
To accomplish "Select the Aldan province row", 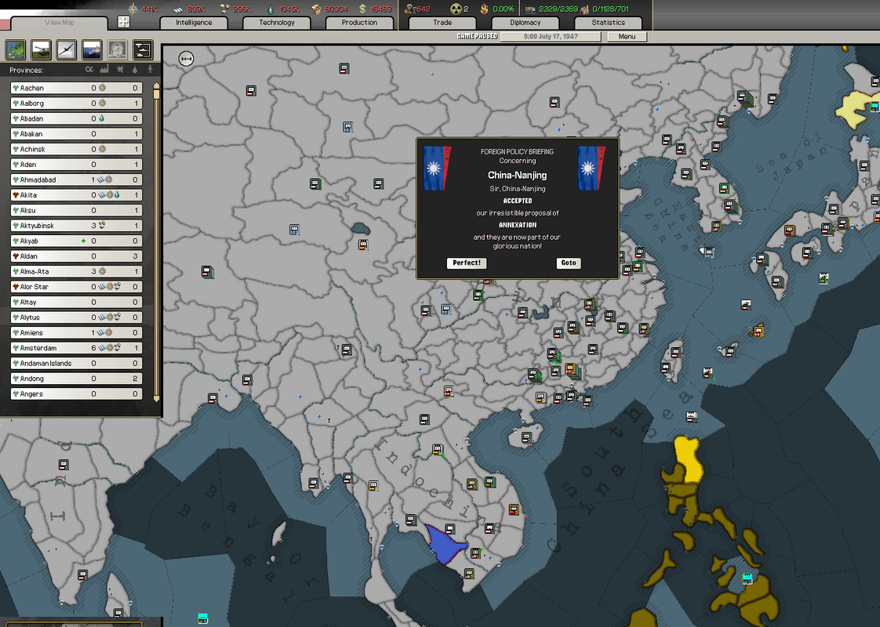I will tap(76, 256).
